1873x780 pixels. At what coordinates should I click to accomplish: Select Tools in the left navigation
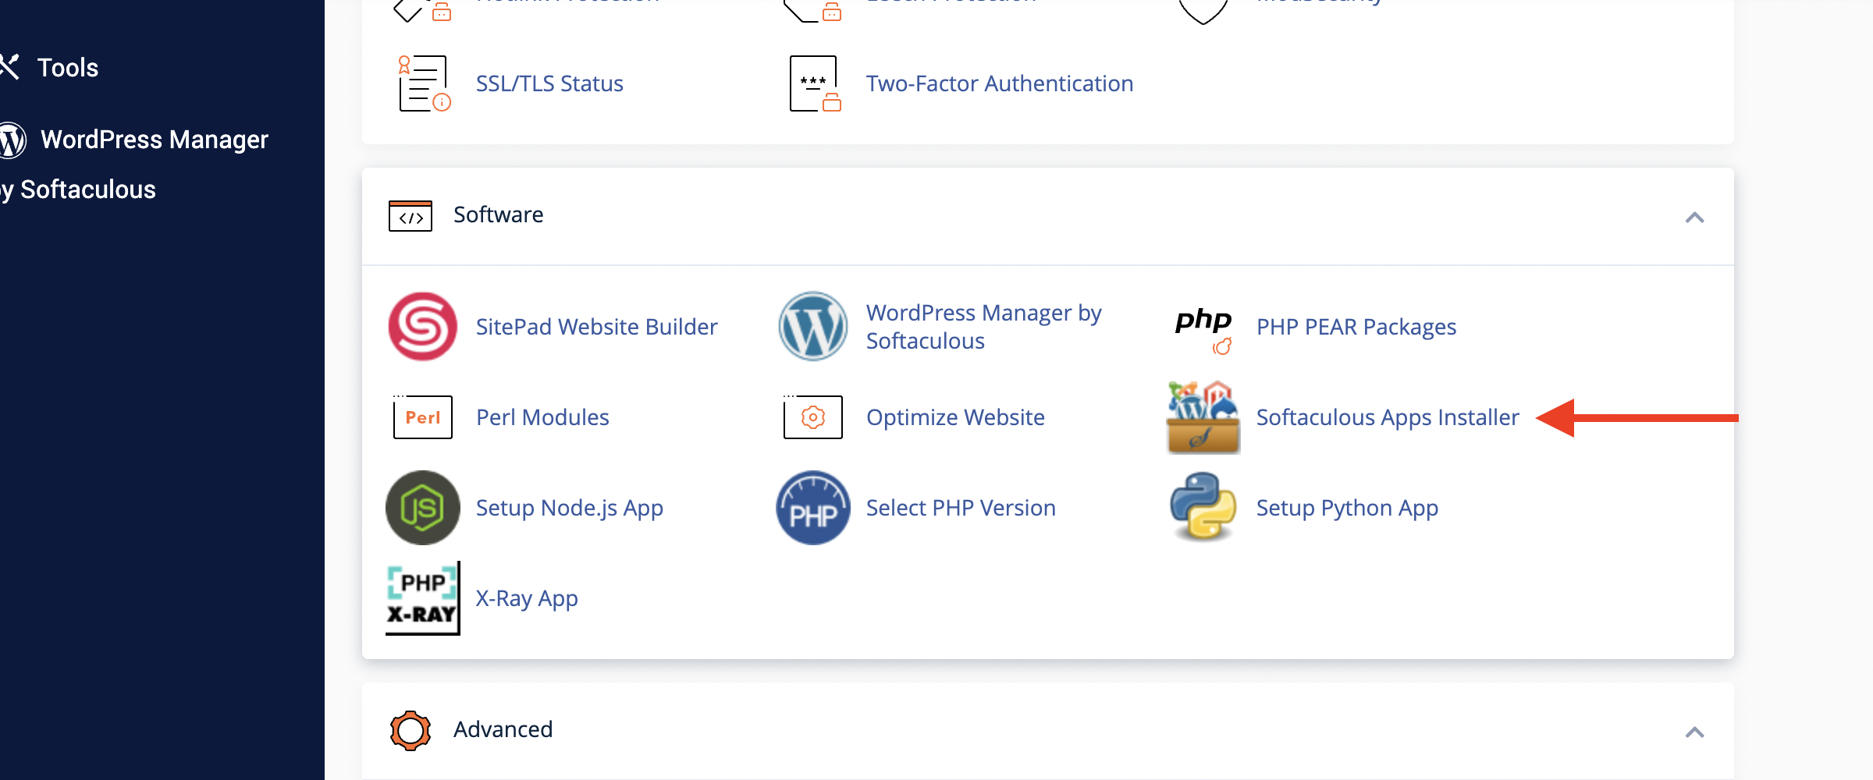pos(67,67)
